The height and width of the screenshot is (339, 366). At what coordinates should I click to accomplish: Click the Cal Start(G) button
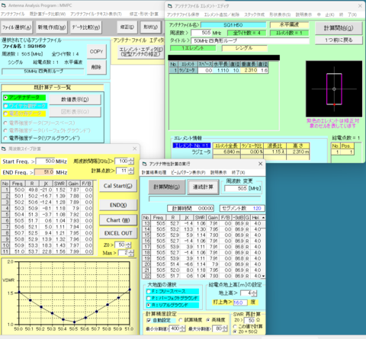(x=118, y=186)
